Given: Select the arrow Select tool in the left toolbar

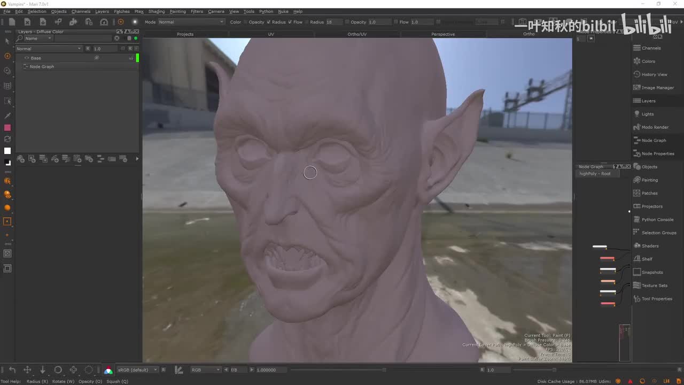Looking at the screenshot, I should pyautogui.click(x=7, y=41).
